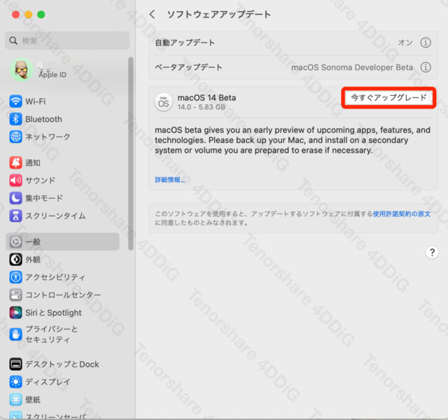Click the オン status value

coord(405,43)
